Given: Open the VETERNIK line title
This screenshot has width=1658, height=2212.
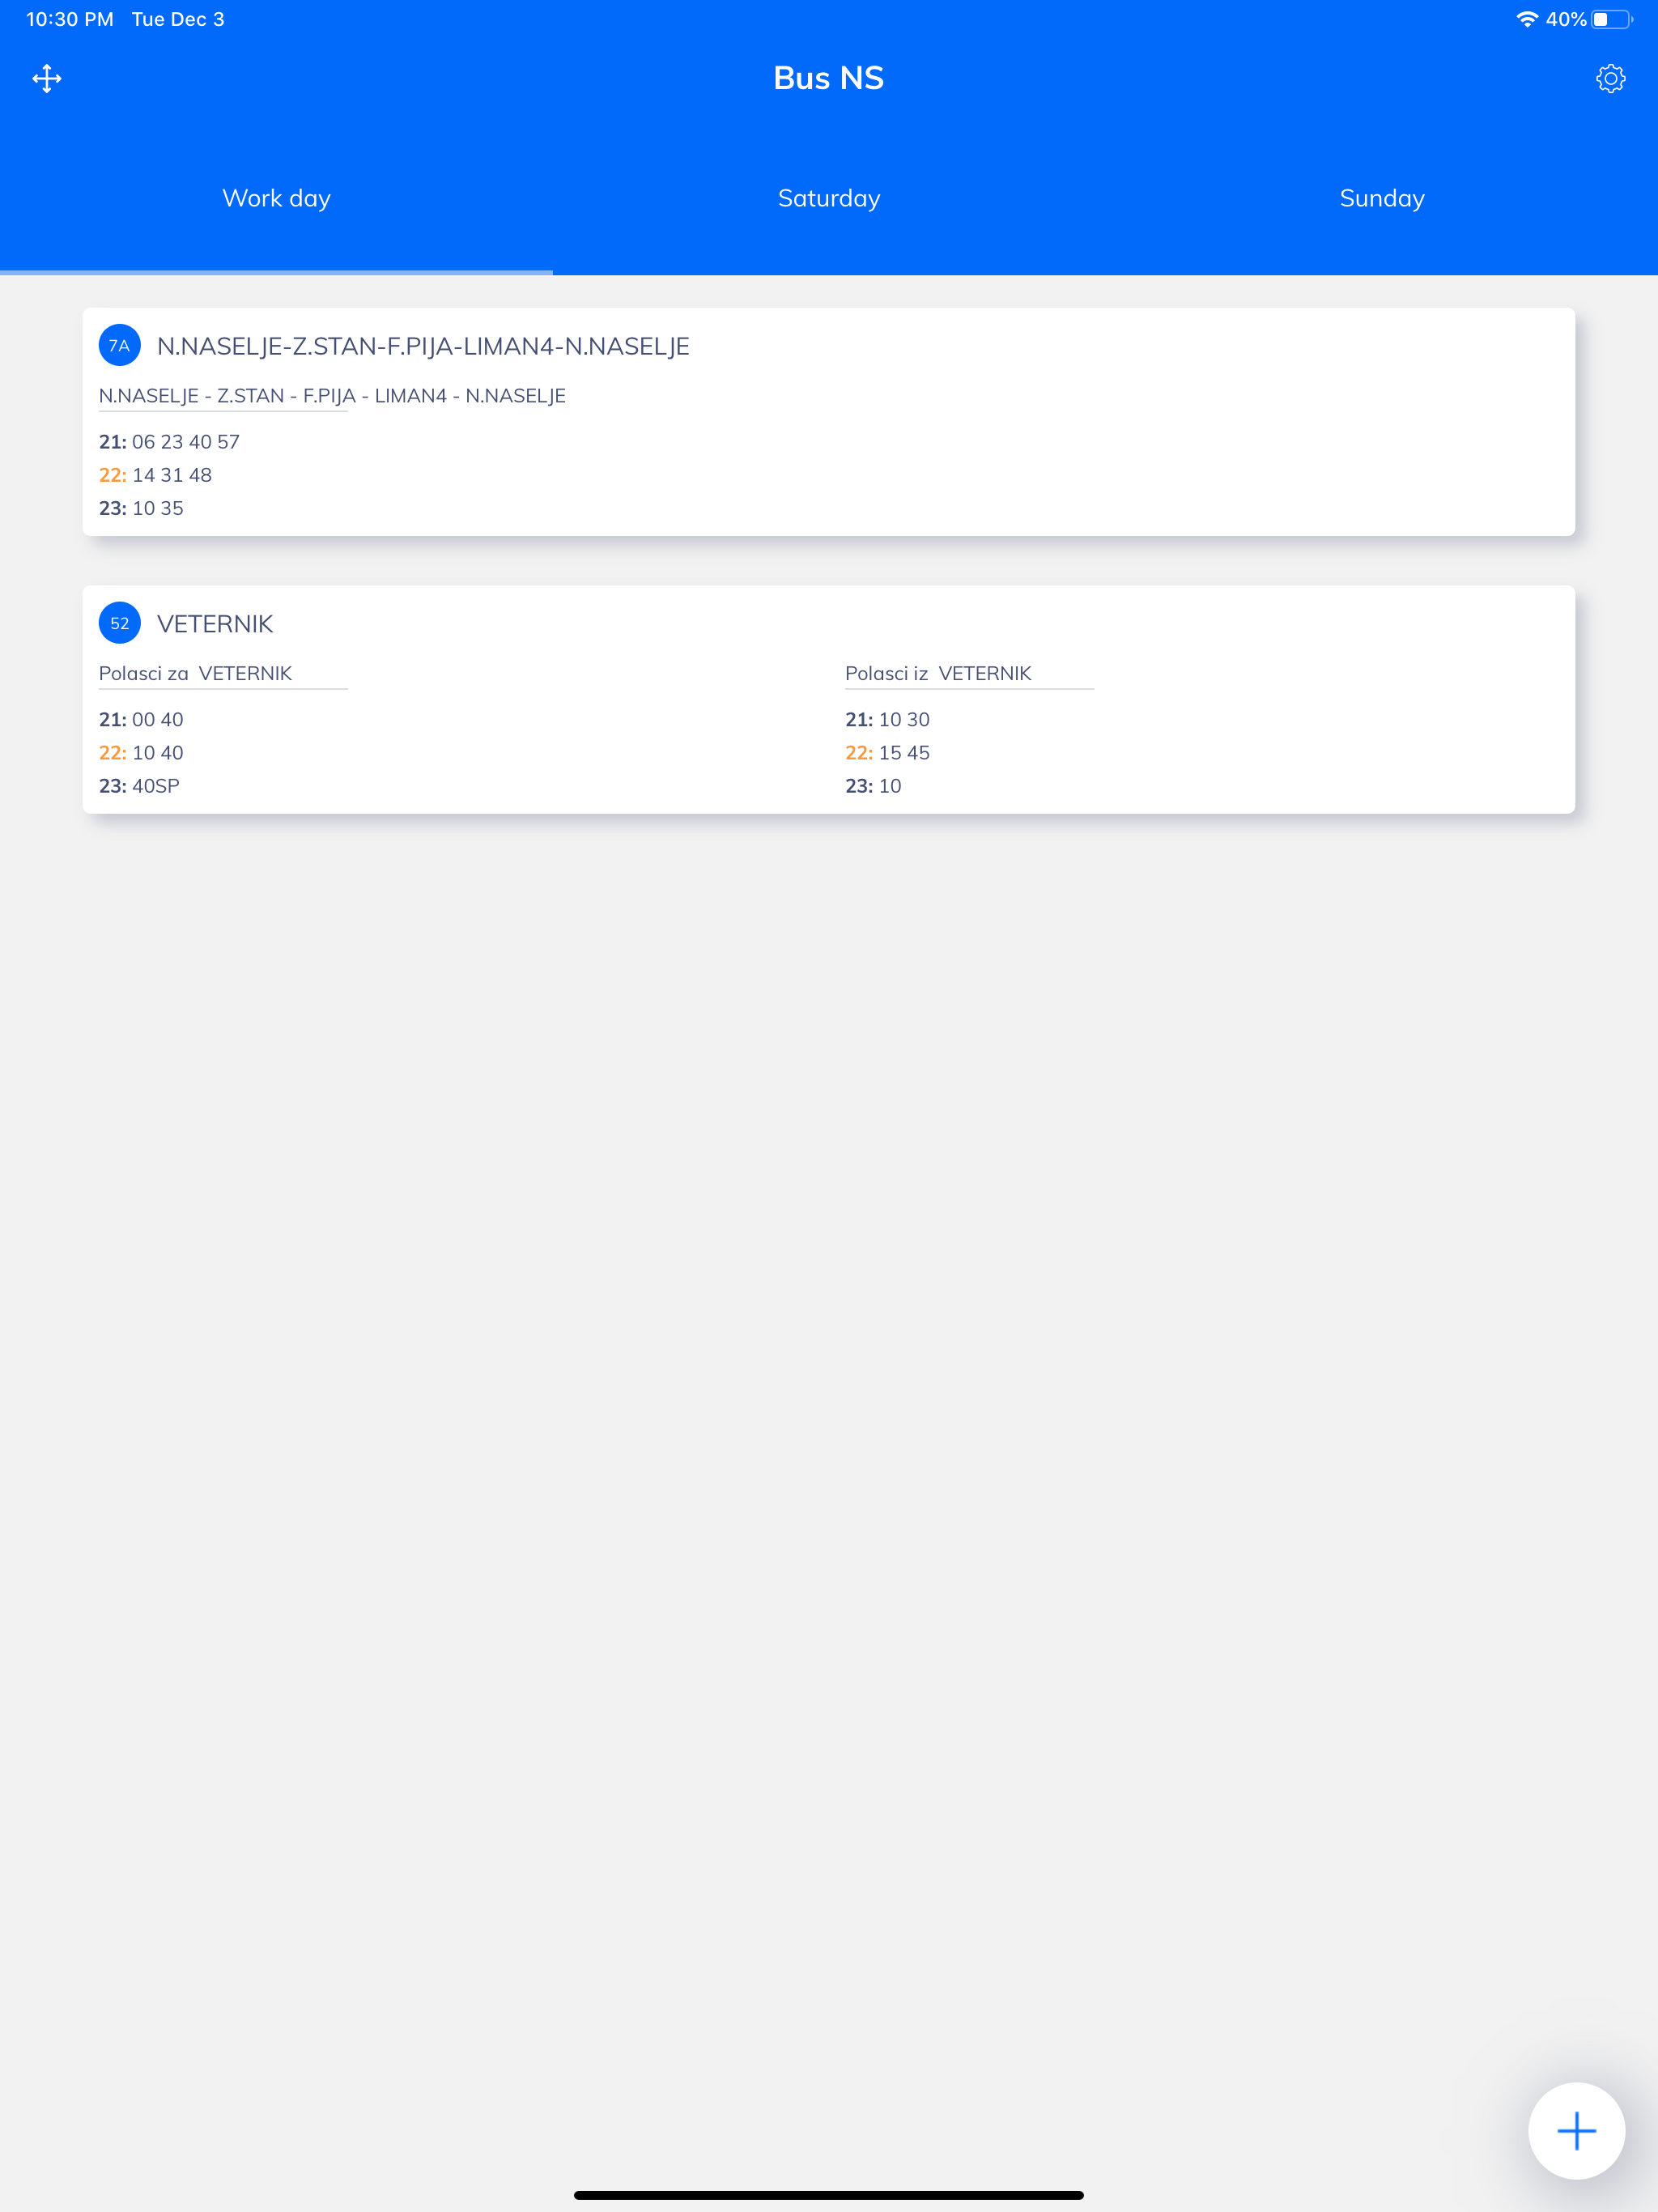Looking at the screenshot, I should point(215,624).
